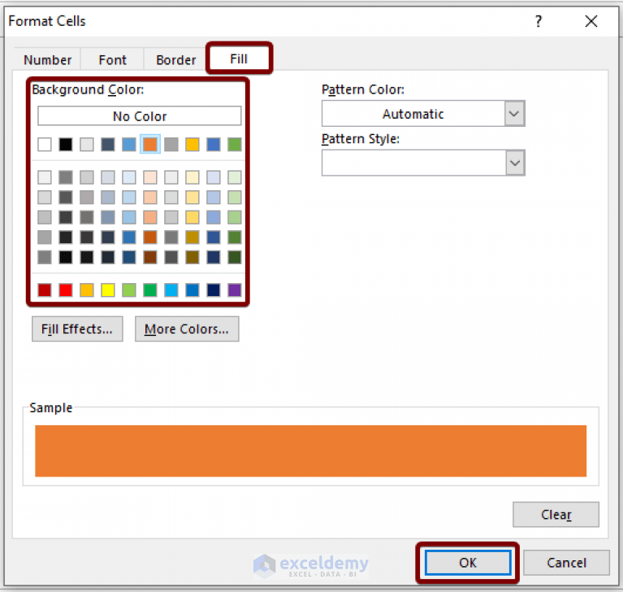This screenshot has width=623, height=592.
Task: Select the darkest brown shade of orange
Action: [x=150, y=257]
